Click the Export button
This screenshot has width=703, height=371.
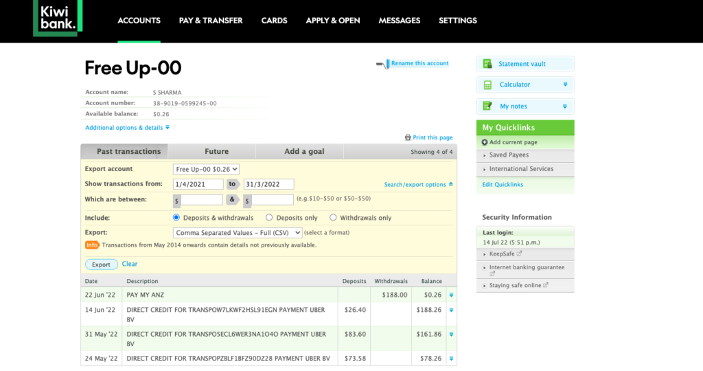pyautogui.click(x=101, y=265)
